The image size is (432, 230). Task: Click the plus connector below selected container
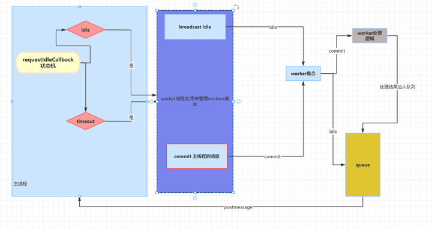(x=195, y=198)
